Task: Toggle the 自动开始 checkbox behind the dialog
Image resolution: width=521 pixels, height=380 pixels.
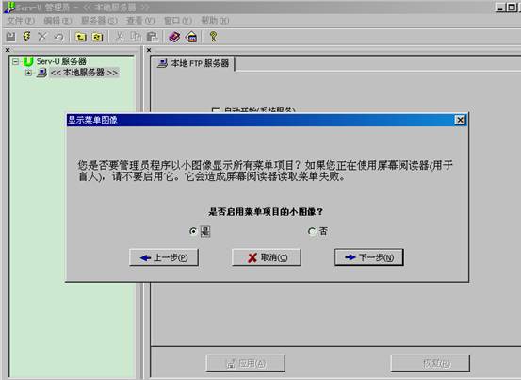Action: (x=216, y=110)
